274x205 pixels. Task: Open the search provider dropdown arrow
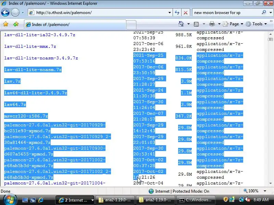click(x=271, y=13)
